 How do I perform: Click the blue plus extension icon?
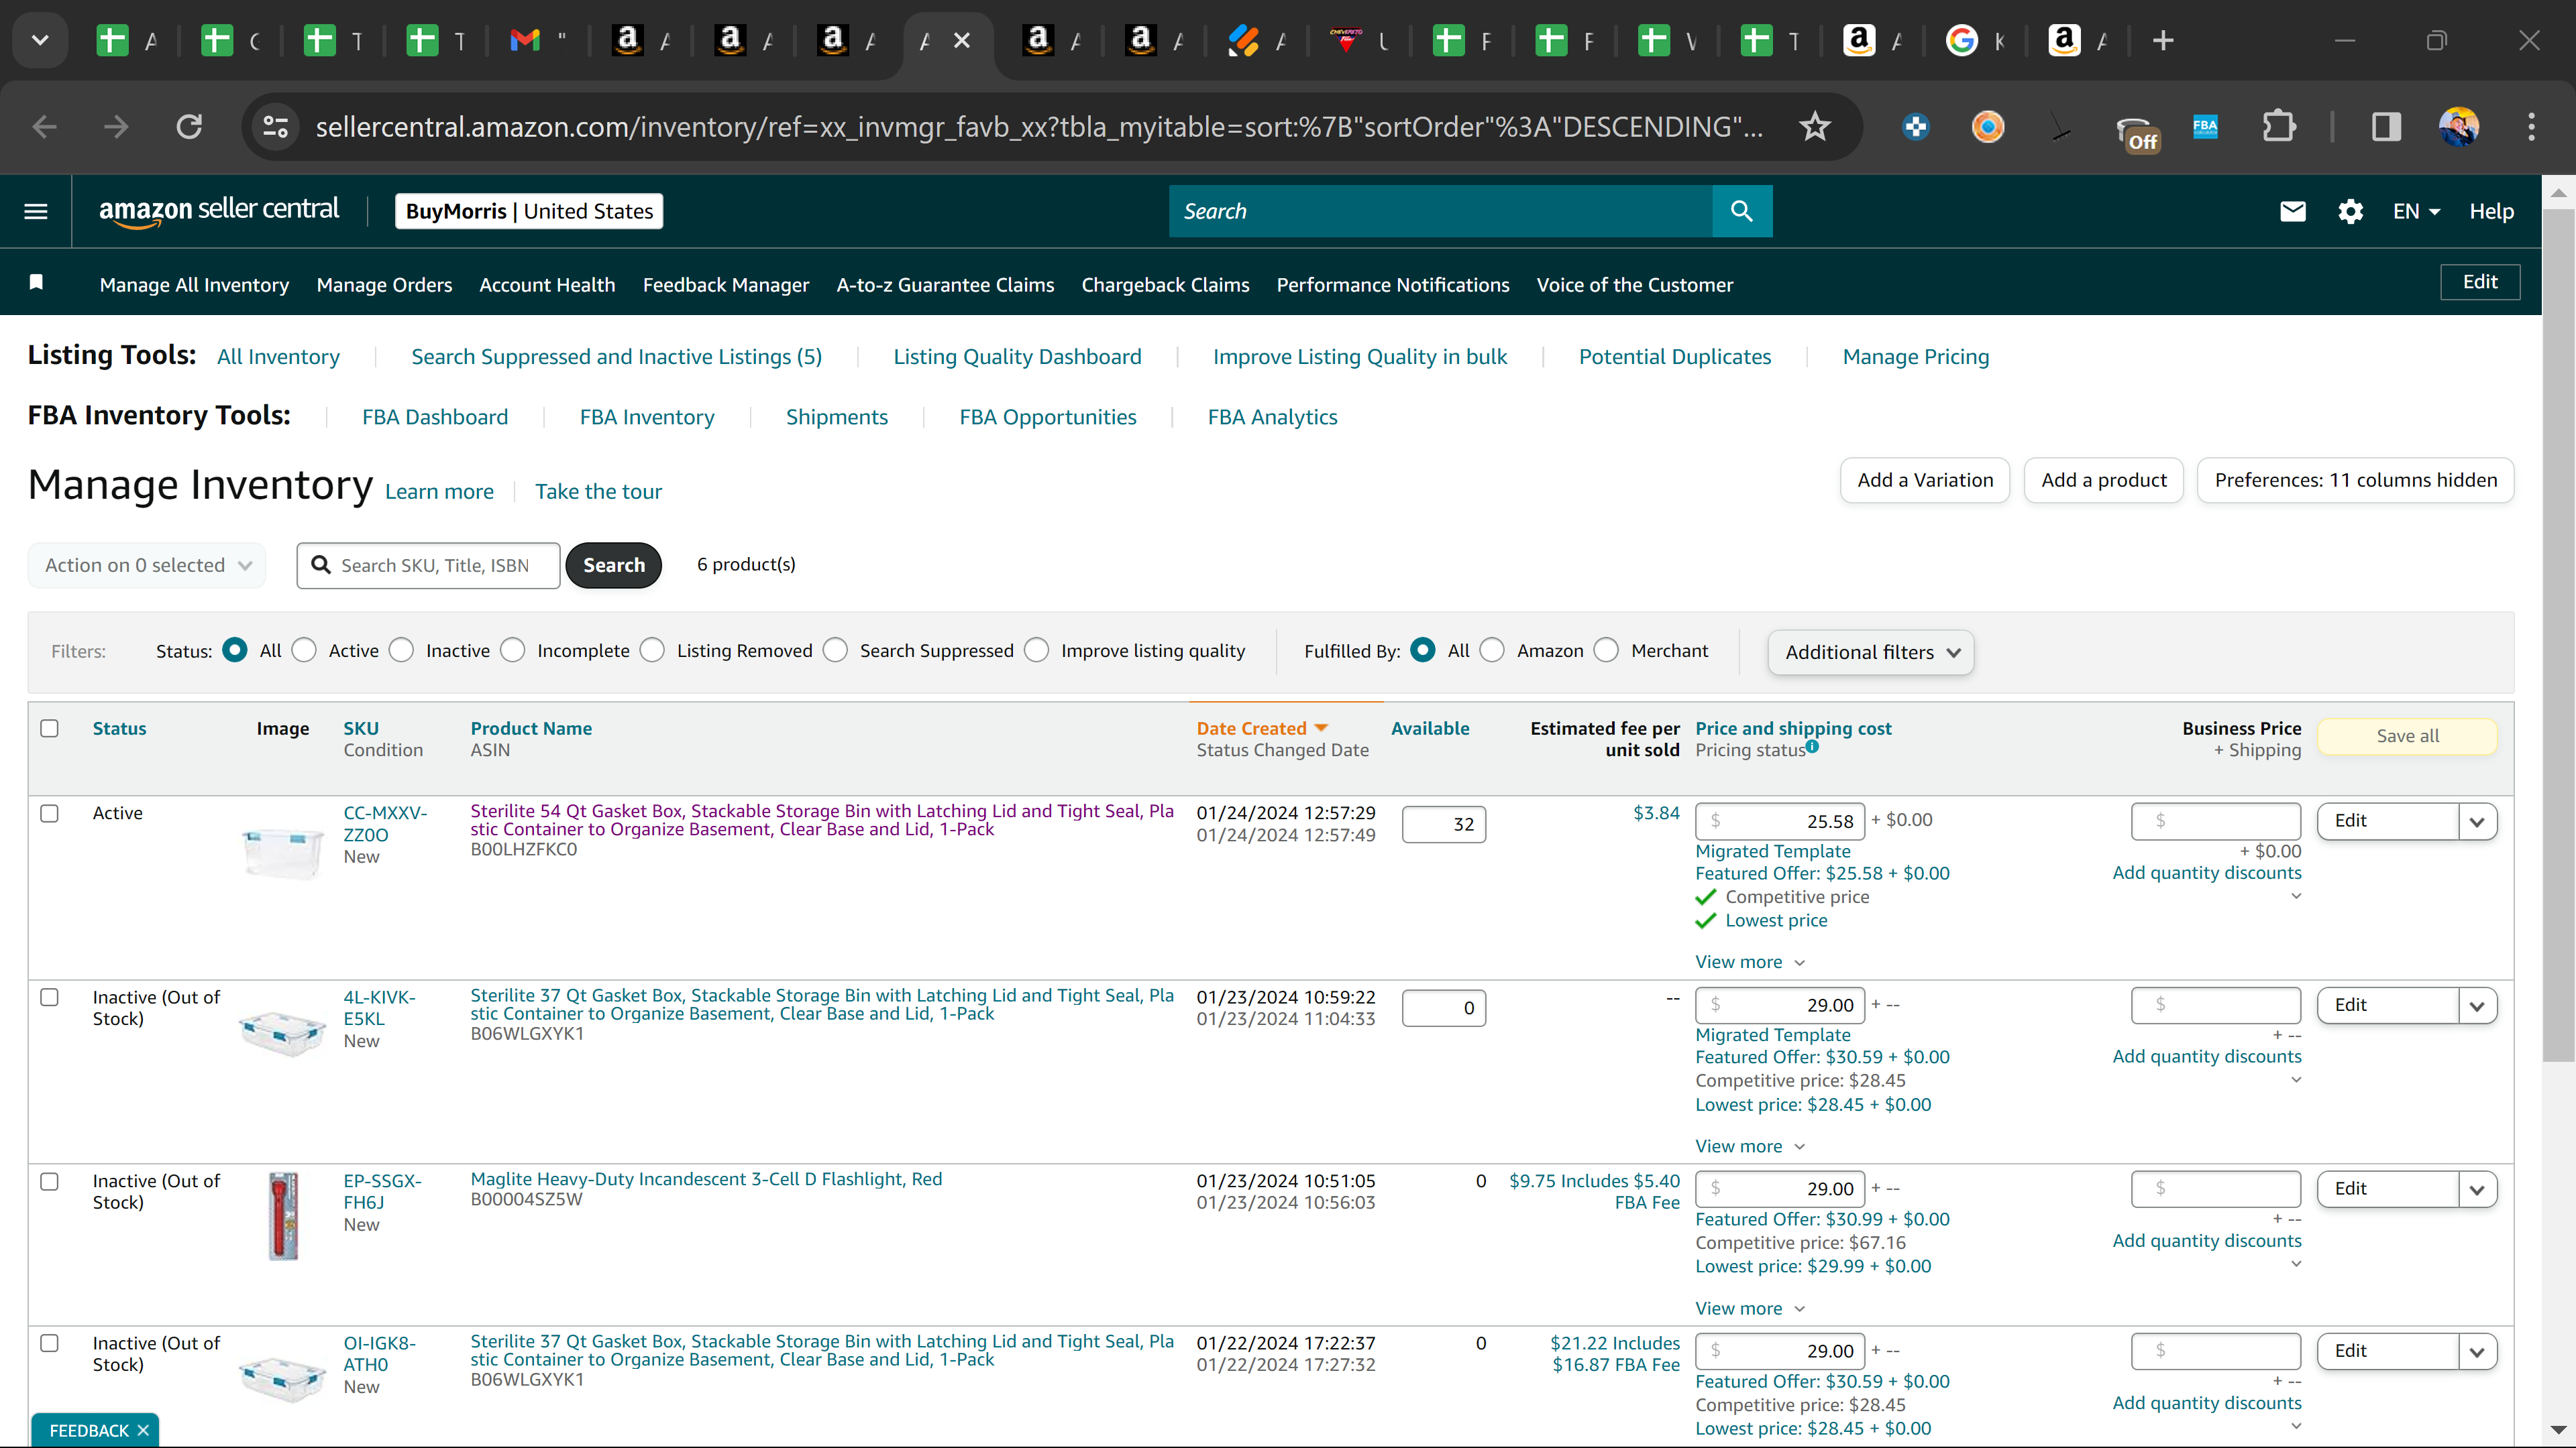(x=1915, y=127)
